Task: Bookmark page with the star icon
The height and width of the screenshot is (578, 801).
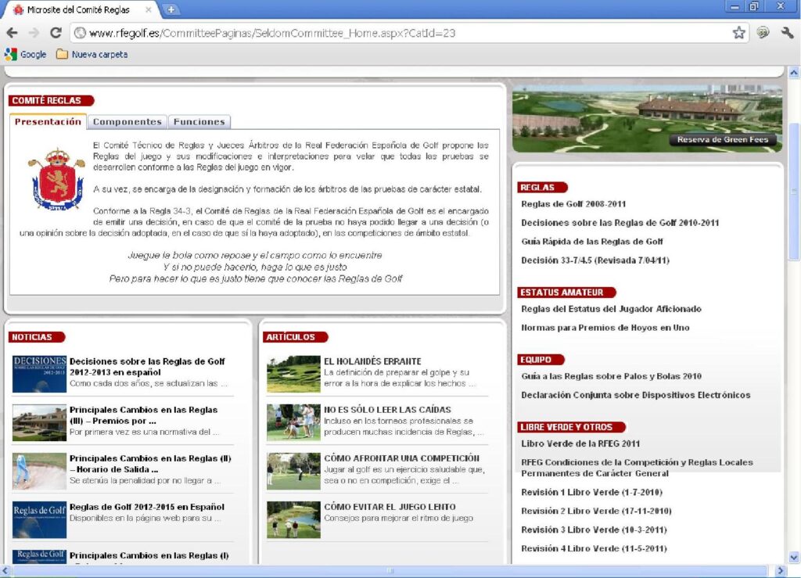Action: pos(738,33)
